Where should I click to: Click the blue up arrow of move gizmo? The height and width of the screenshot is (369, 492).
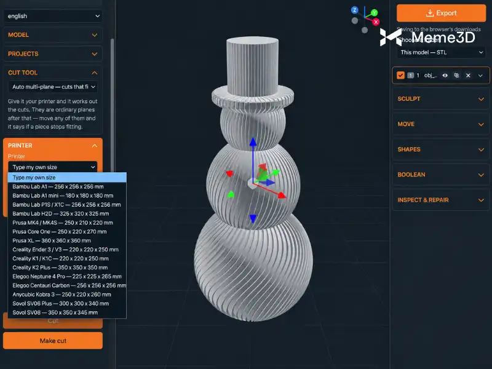point(253,142)
